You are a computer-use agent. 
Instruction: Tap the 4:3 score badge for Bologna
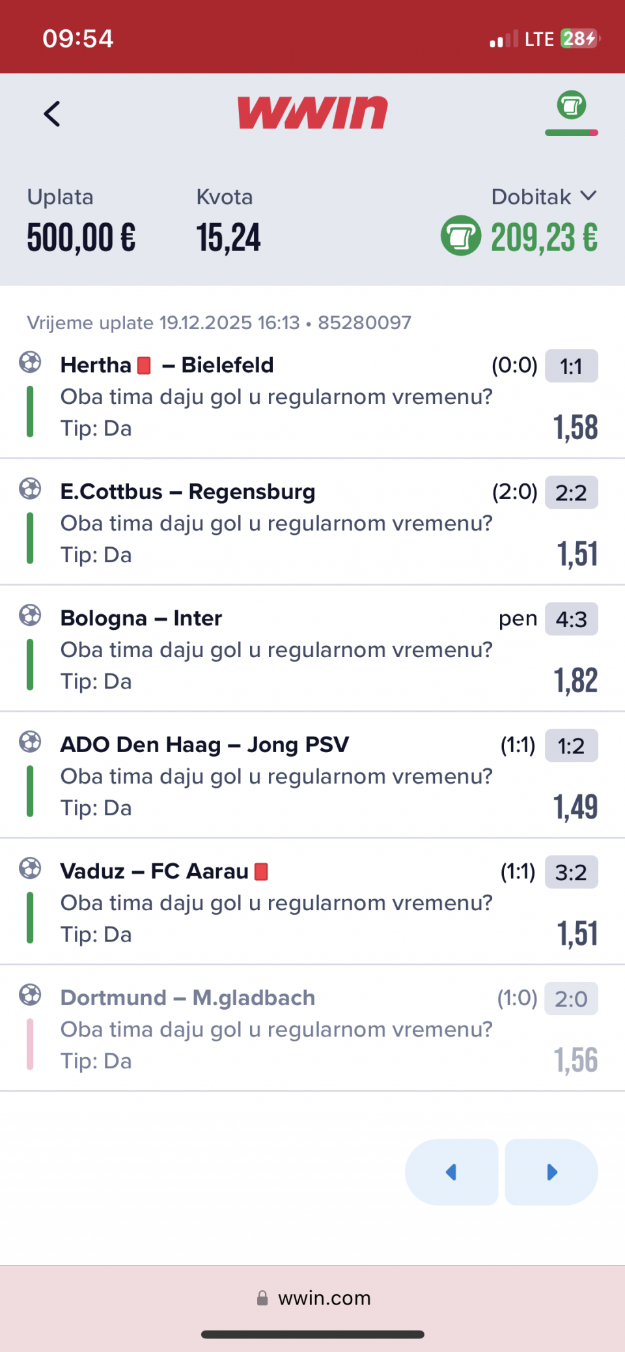[571, 619]
